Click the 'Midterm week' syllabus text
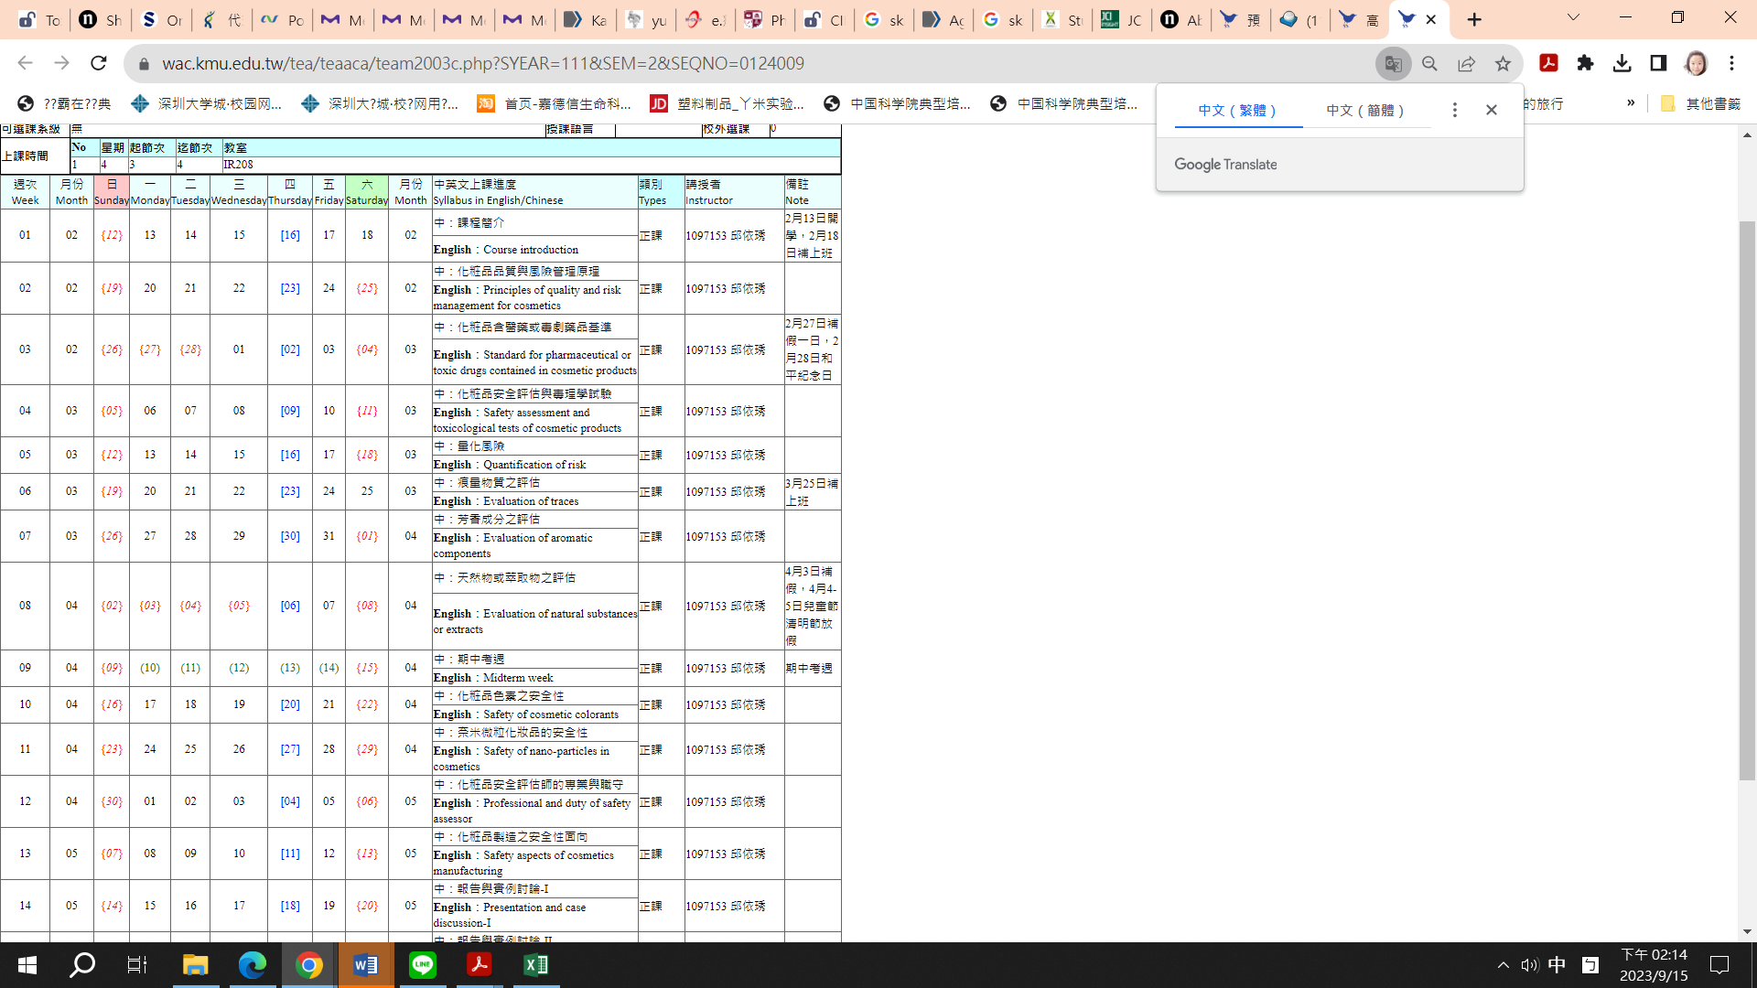Viewport: 1757px width, 988px height. tap(517, 678)
